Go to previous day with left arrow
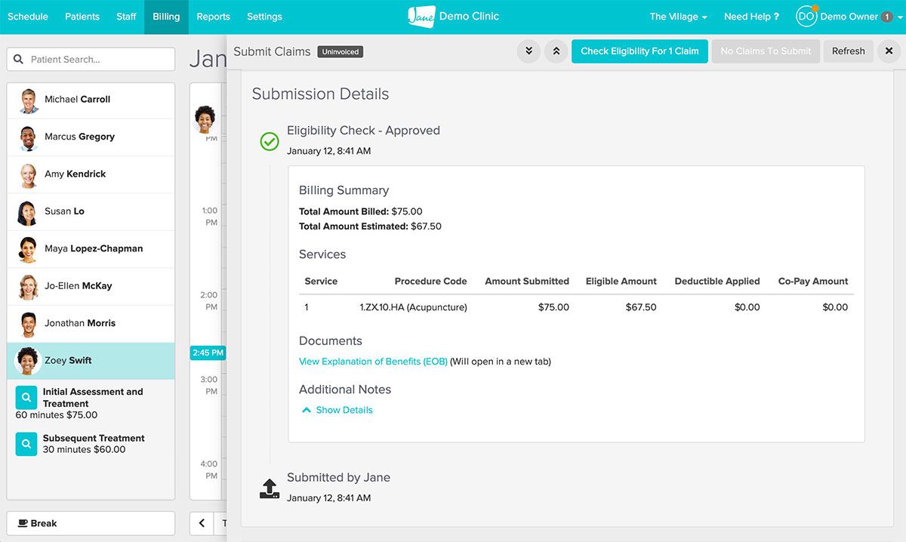This screenshot has width=906, height=542. [x=202, y=523]
